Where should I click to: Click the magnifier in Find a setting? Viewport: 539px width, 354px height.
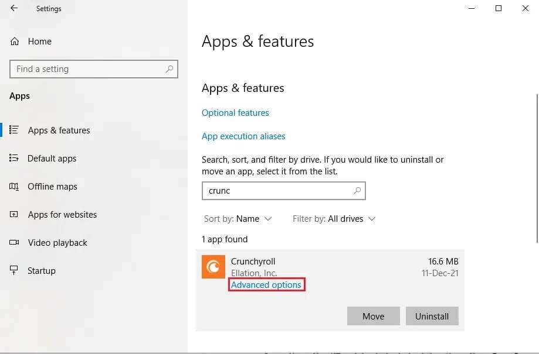170,69
